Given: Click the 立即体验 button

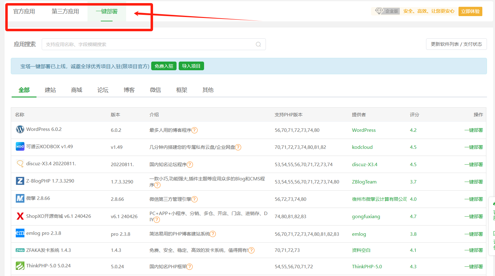Looking at the screenshot, I should 470,11.
